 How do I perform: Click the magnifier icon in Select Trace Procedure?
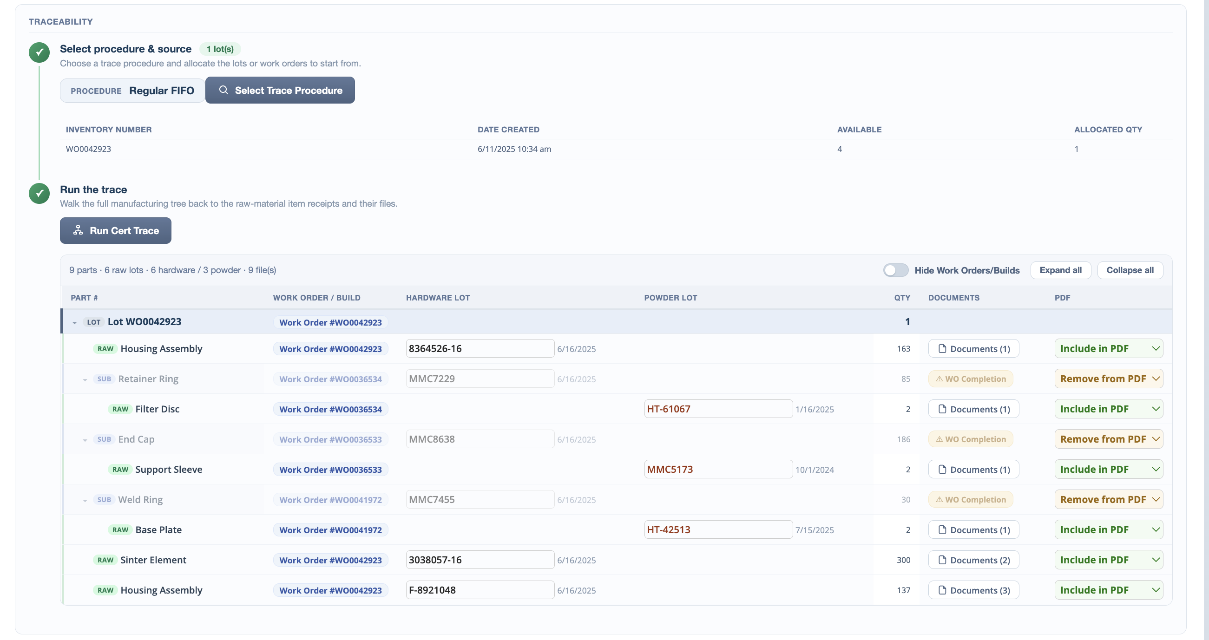click(224, 90)
